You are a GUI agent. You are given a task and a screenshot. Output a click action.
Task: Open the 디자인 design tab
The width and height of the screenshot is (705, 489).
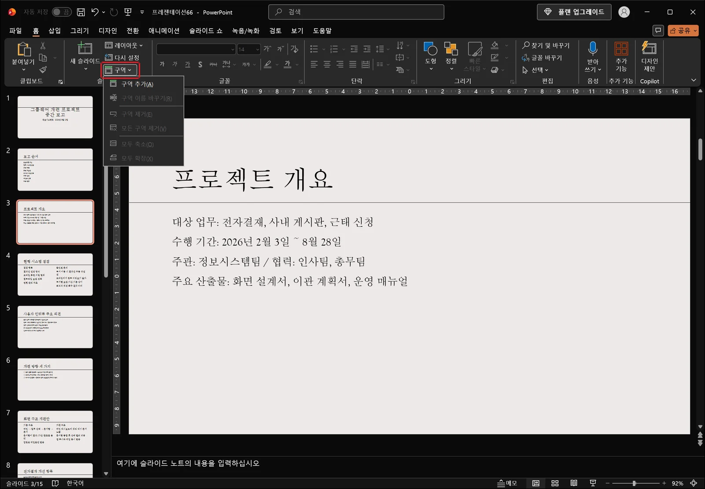pos(108,30)
